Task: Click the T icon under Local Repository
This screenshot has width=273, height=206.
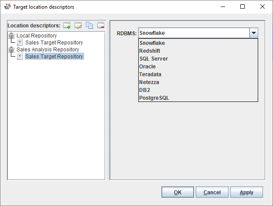Action: [20, 42]
